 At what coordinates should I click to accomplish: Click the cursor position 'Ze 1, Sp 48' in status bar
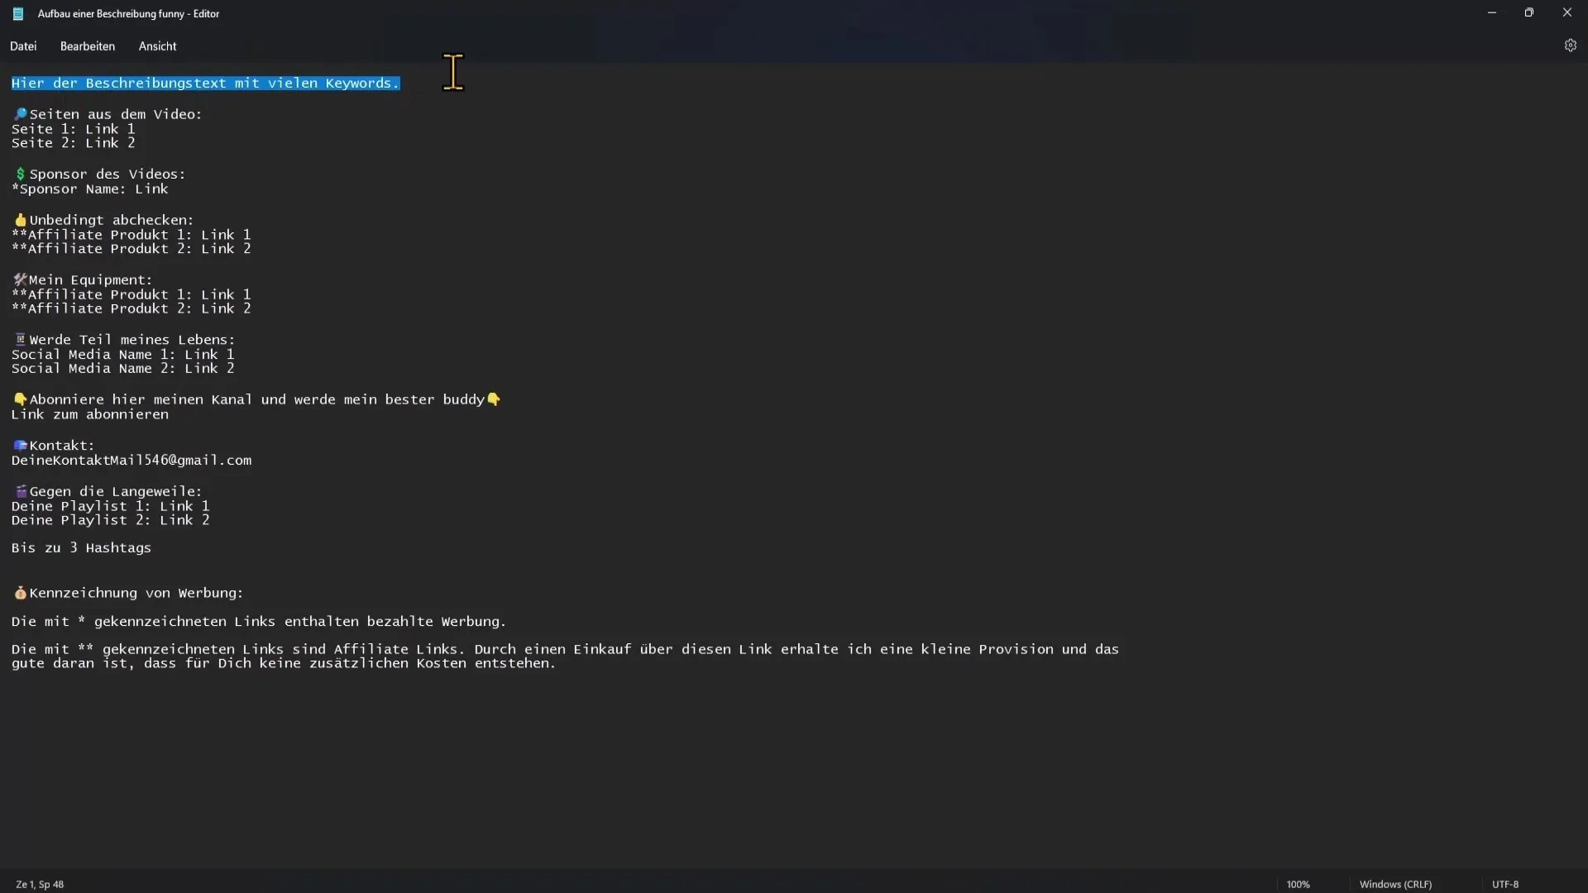(x=40, y=884)
